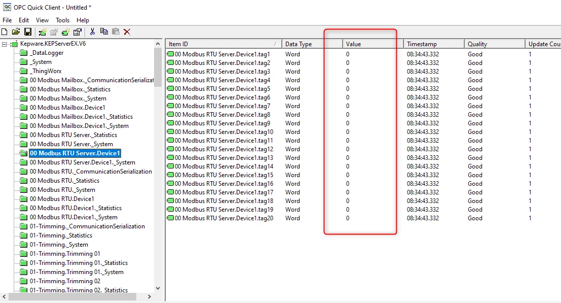Click the tree horizontal scroll-right arrow
Screen dimensions: 561x303
[149, 296]
